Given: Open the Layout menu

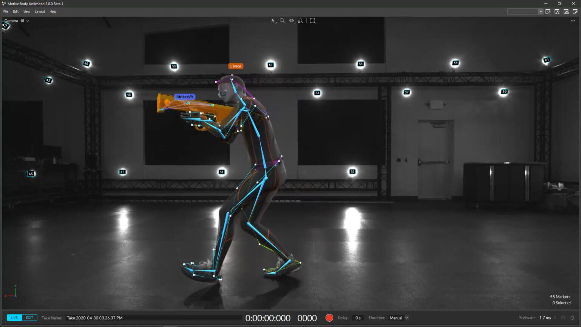Looking at the screenshot, I should click(40, 12).
